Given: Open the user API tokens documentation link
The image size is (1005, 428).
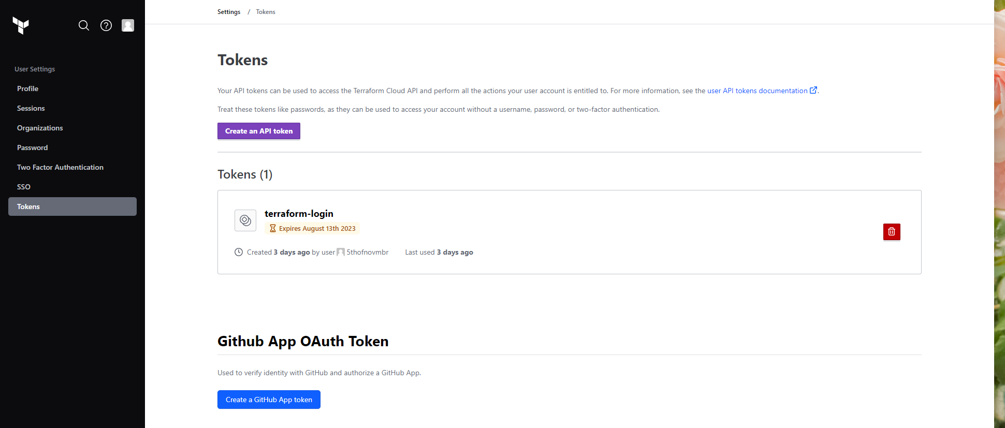Looking at the screenshot, I should pos(758,90).
